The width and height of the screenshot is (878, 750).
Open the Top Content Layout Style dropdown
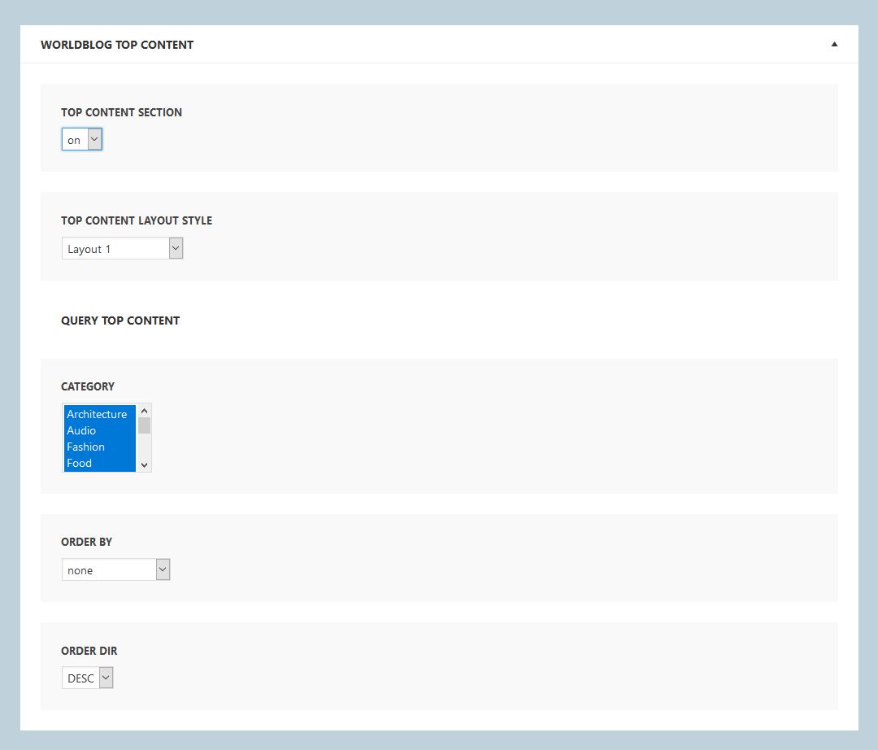122,248
